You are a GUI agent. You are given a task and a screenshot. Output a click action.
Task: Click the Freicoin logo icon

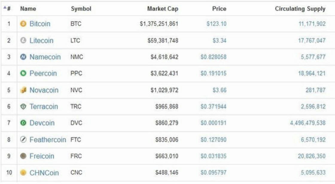pyautogui.click(x=23, y=156)
